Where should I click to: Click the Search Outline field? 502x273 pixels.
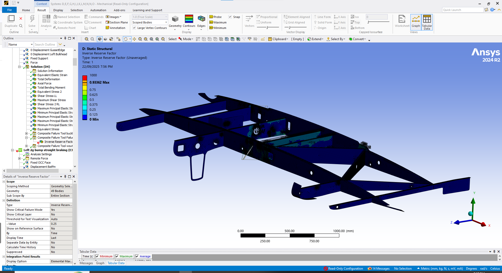tap(45, 45)
